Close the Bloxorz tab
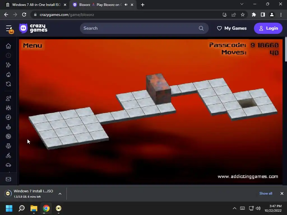Viewport: 287px width, 215px height. [132, 5]
